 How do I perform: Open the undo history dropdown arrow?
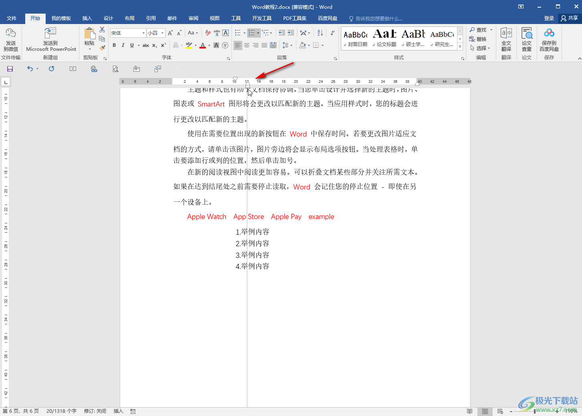pyautogui.click(x=37, y=69)
